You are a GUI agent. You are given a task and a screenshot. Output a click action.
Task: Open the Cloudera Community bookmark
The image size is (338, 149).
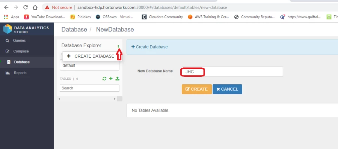(162, 17)
